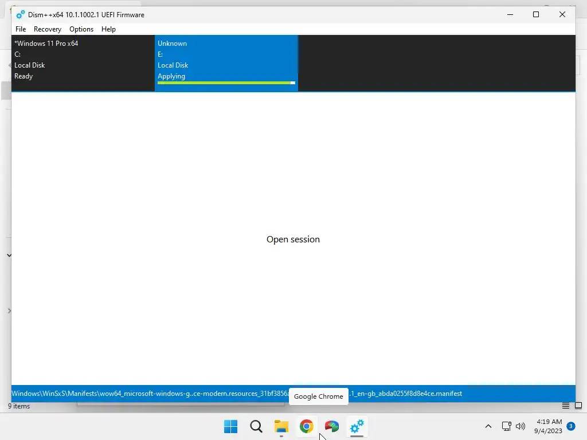
Task: Click the Ready status on Windows 11 tile
Action: tap(24, 76)
